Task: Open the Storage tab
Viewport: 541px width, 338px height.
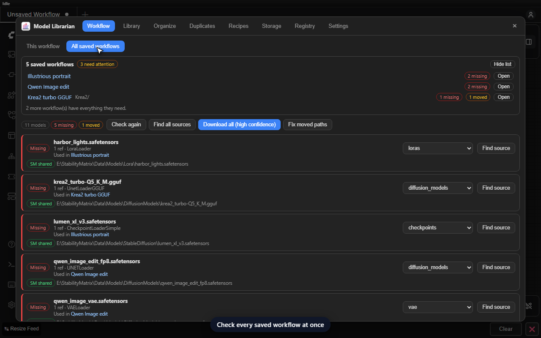Action: (x=271, y=26)
